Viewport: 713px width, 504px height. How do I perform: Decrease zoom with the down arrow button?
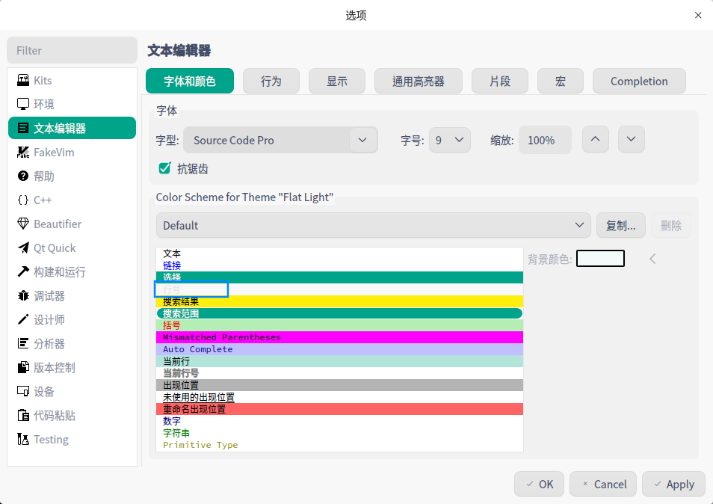[632, 140]
